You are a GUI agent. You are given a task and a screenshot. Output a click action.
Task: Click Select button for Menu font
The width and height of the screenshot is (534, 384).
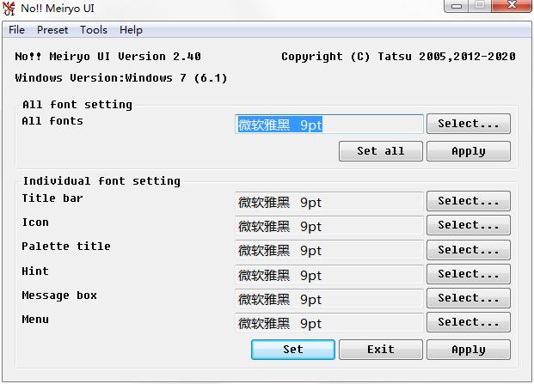pyautogui.click(x=468, y=322)
